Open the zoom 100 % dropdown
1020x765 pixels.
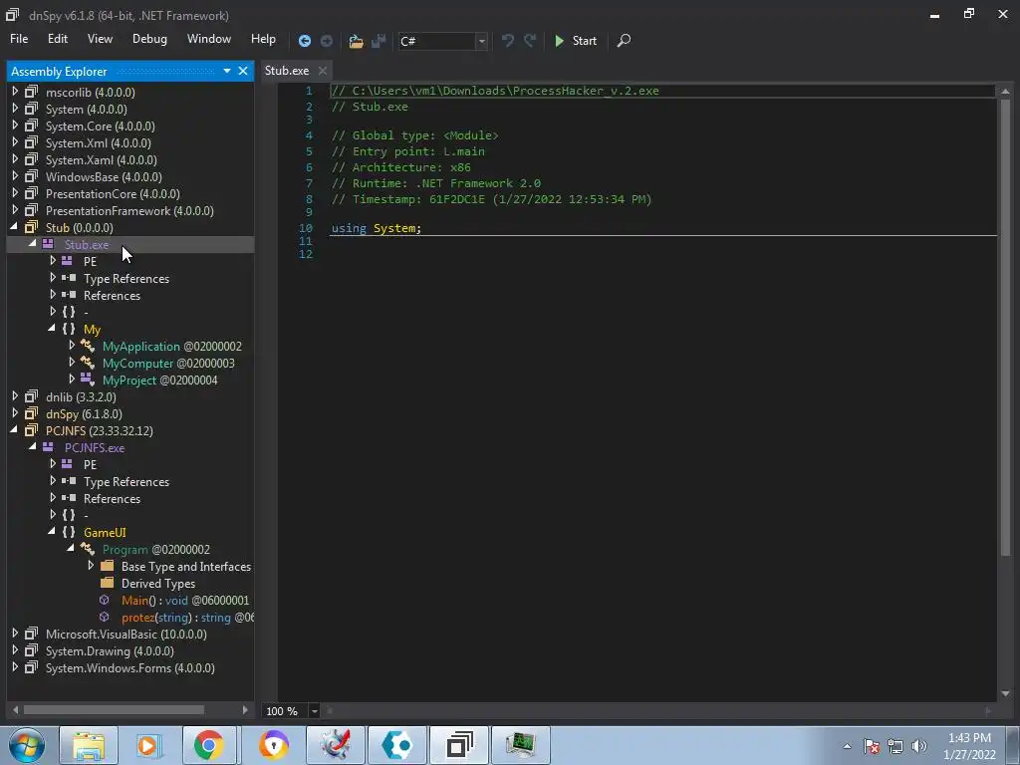click(x=314, y=711)
